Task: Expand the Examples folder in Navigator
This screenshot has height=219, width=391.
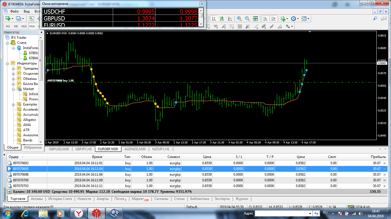Action: (x=13, y=105)
